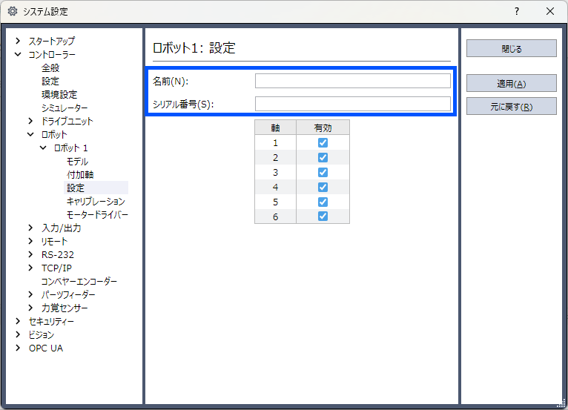Uncheck the 有効 checkbox for axis 2
This screenshot has height=410, width=568.
tap(323, 158)
